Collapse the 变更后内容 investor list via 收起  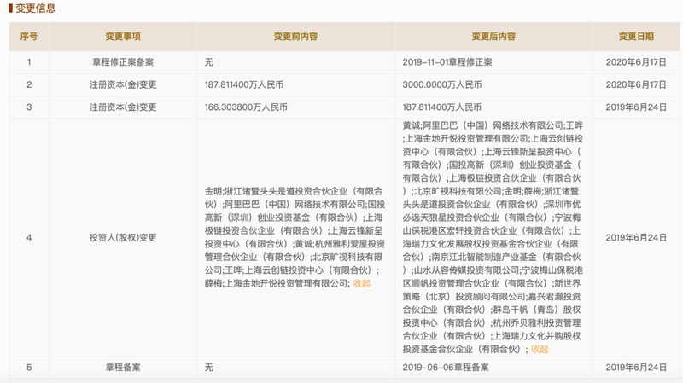point(540,349)
